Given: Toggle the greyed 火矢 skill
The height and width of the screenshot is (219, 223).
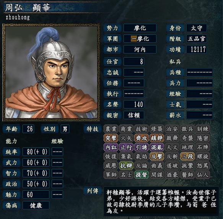Looking at the screenshot, I should coord(126,138).
